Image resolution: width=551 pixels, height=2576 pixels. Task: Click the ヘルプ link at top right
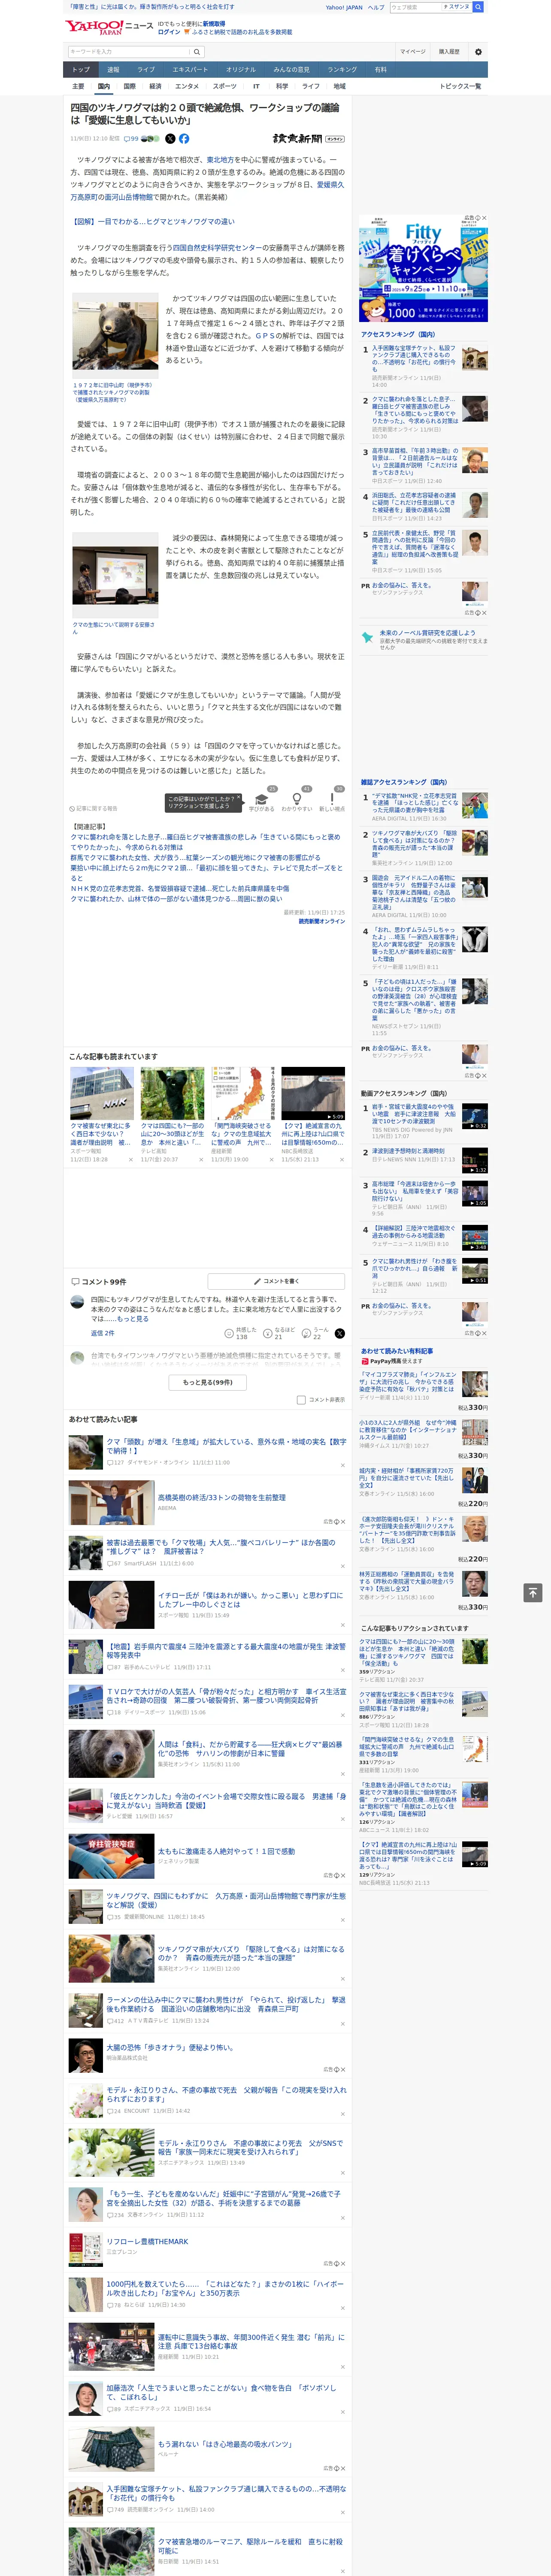[375, 7]
